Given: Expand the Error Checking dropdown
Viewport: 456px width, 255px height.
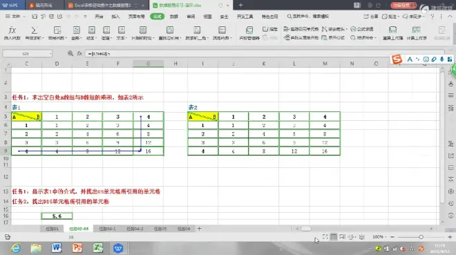Looking at the screenshot, I should click(375, 38).
